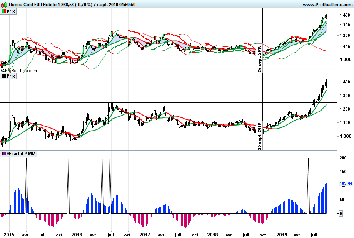Viewport: 354px width, 238px height.
Task: Click the black square icon of second Prix label
Action: coord(3,76)
